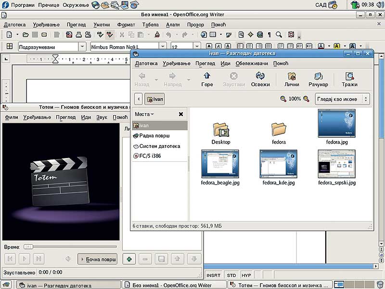Toggle location entry arrow button beside ivan
This screenshot has width=385, height=289.
click(x=139, y=99)
